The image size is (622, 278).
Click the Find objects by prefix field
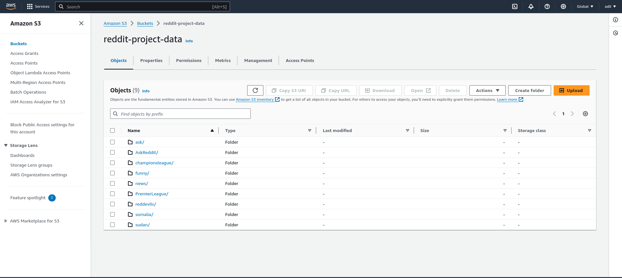point(180,114)
